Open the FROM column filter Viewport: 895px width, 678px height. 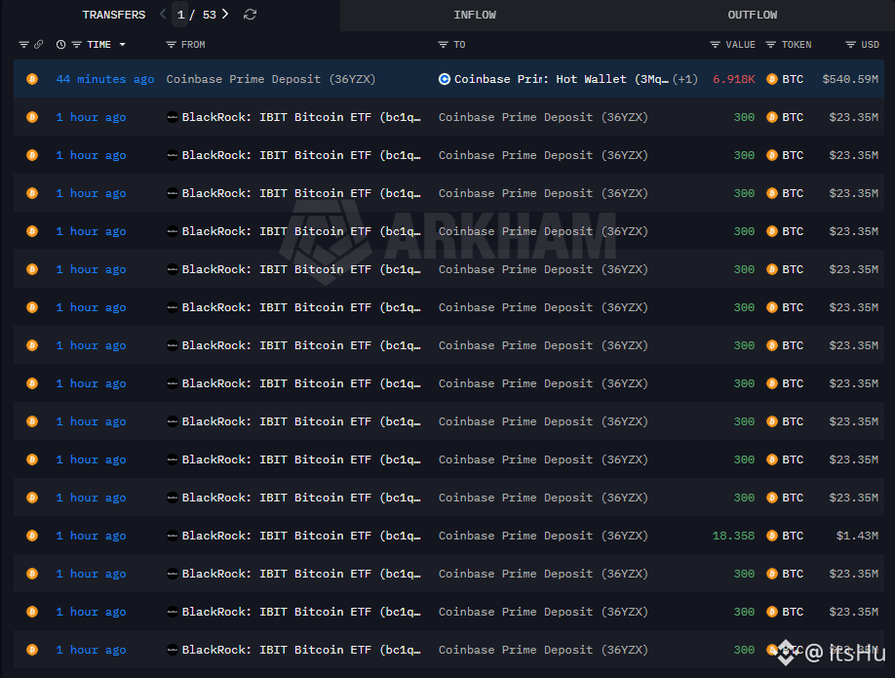click(x=170, y=45)
